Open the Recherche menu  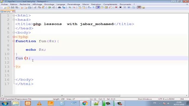click(25, 4)
